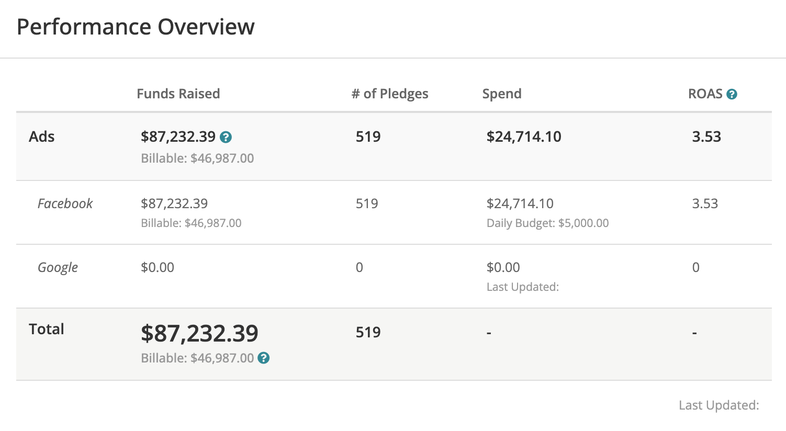Click the Facebook row pledges count 519

(x=367, y=203)
